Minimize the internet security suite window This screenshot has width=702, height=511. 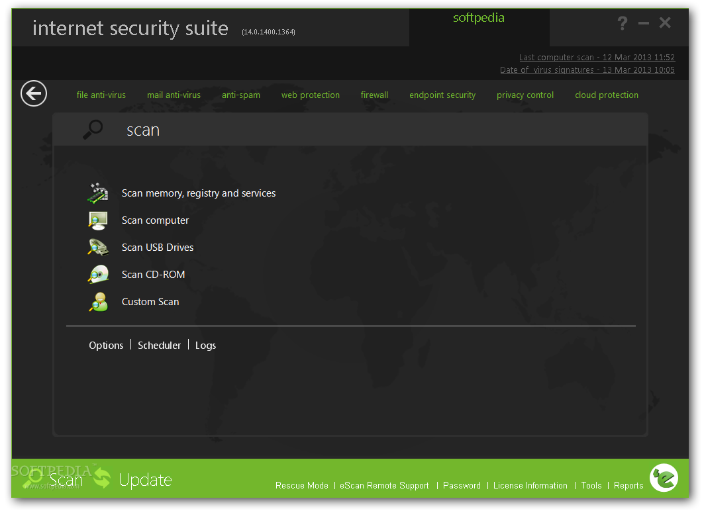click(643, 23)
